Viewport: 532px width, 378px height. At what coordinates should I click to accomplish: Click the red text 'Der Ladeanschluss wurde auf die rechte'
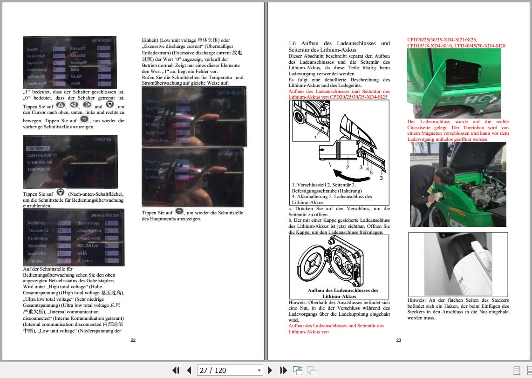coord(458,122)
